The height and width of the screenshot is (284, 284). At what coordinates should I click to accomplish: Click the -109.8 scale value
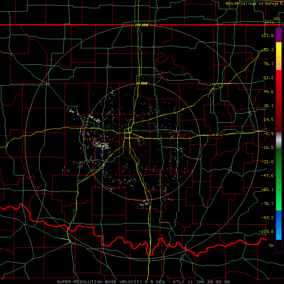(x=266, y=232)
